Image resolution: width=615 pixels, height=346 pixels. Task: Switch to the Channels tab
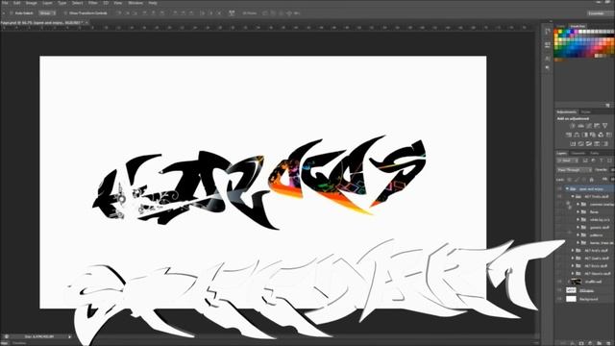click(578, 153)
